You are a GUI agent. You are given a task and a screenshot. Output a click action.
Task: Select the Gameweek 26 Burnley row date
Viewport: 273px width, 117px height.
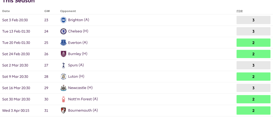tap(16, 54)
